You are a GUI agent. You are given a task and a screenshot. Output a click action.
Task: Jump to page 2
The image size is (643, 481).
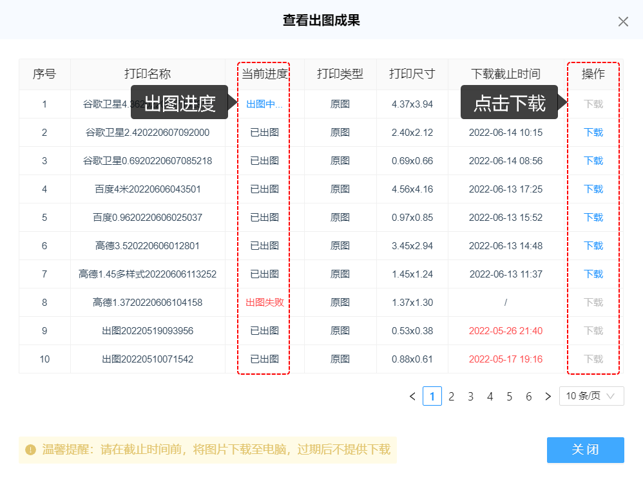pos(451,396)
